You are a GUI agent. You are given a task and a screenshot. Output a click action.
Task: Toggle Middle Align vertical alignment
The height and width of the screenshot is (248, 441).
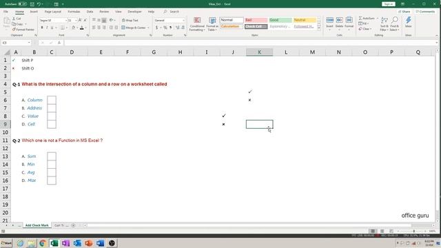tap(99, 20)
